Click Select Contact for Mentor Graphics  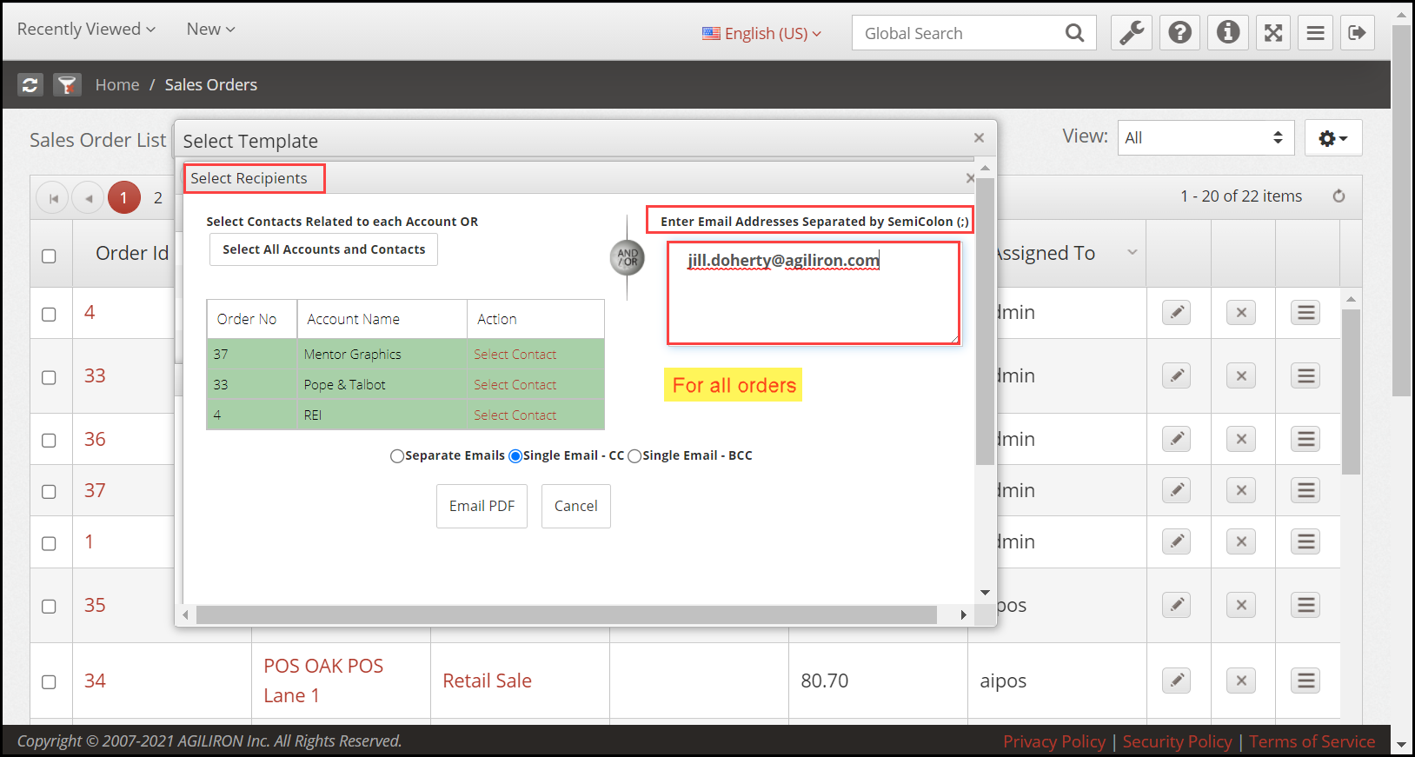click(x=515, y=355)
